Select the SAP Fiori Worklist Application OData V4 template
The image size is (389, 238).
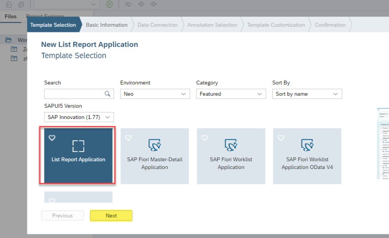tap(307, 156)
